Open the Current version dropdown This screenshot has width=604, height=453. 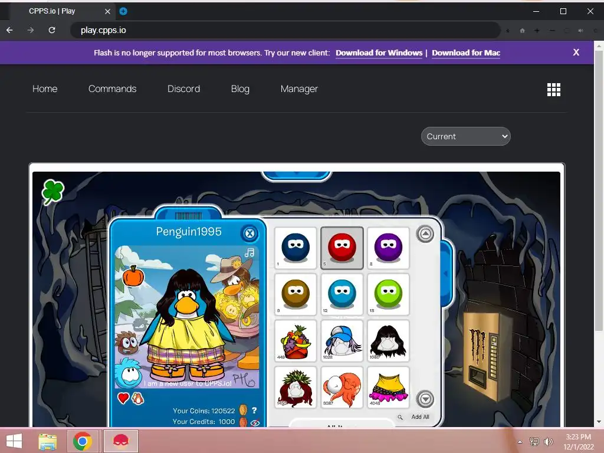click(x=466, y=136)
